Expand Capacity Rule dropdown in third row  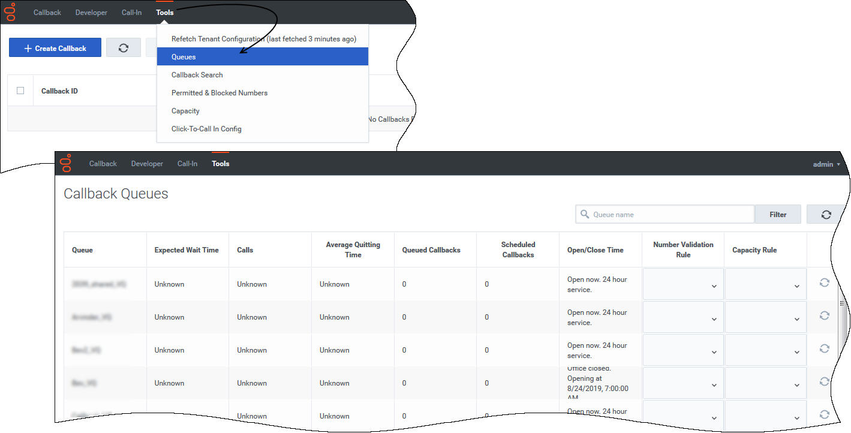pos(766,350)
